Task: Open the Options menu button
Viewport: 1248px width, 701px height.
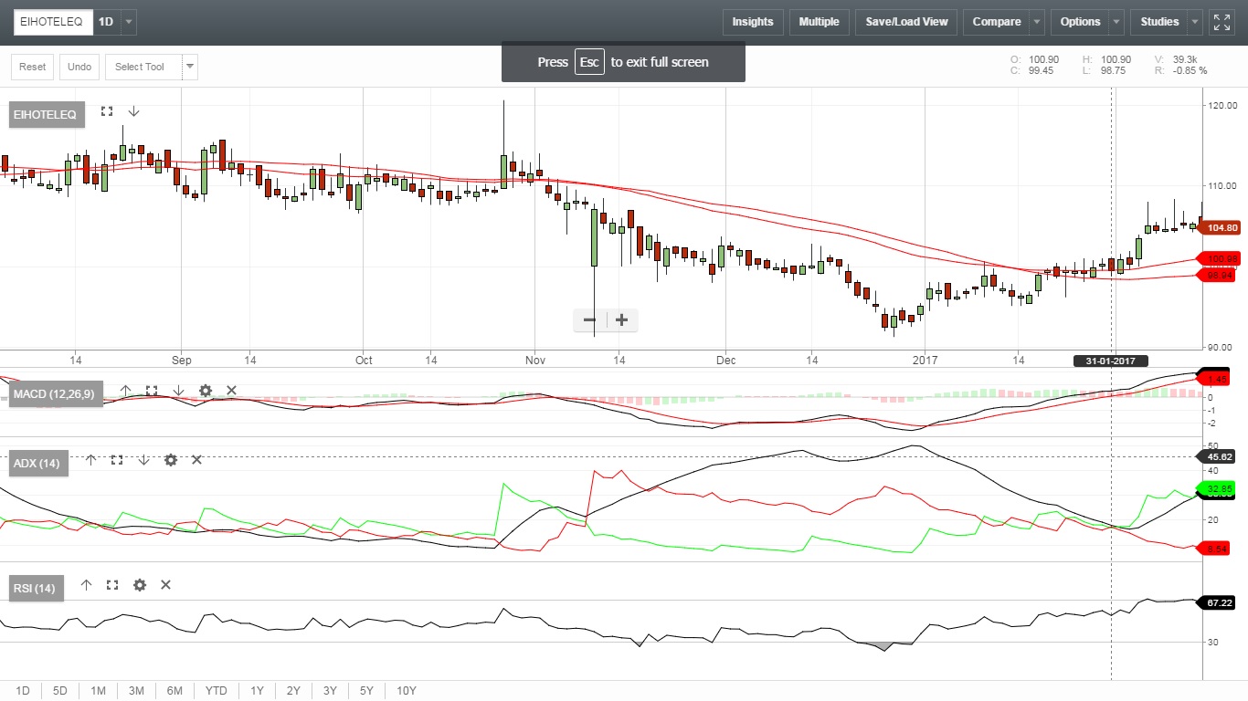Action: click(x=1080, y=22)
